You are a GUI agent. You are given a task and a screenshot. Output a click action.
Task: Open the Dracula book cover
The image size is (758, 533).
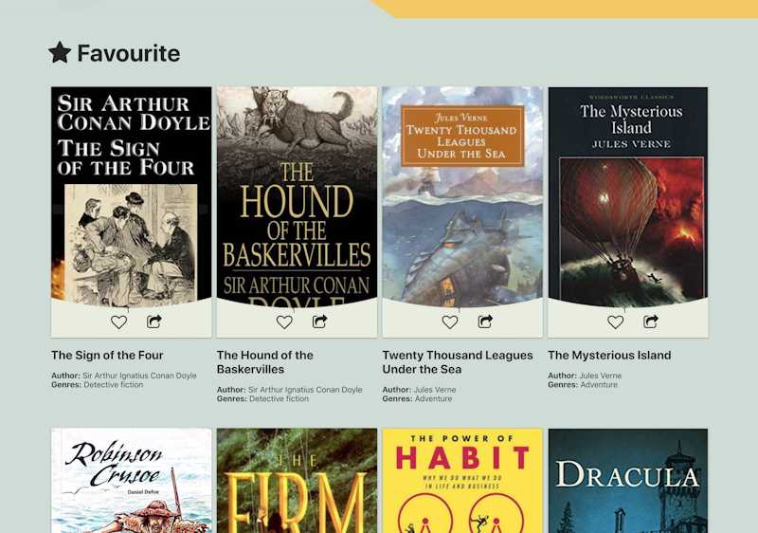click(x=628, y=480)
